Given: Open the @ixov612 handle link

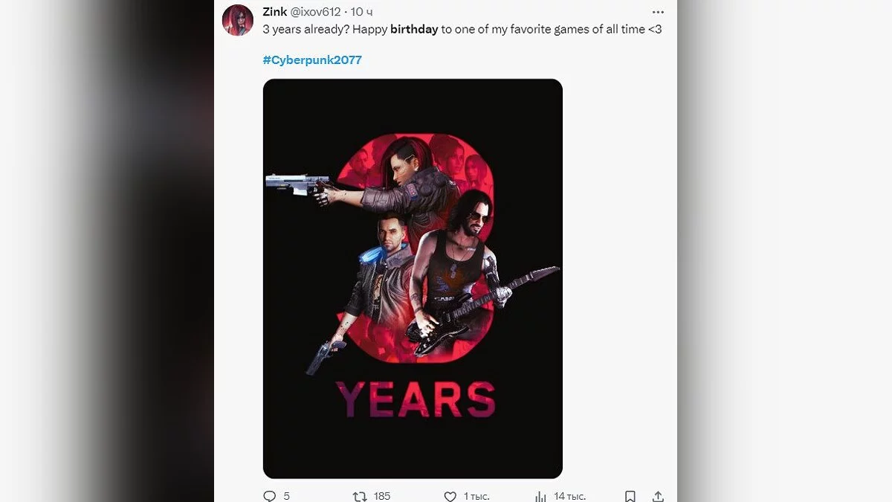Looking at the screenshot, I should pyautogui.click(x=316, y=12).
